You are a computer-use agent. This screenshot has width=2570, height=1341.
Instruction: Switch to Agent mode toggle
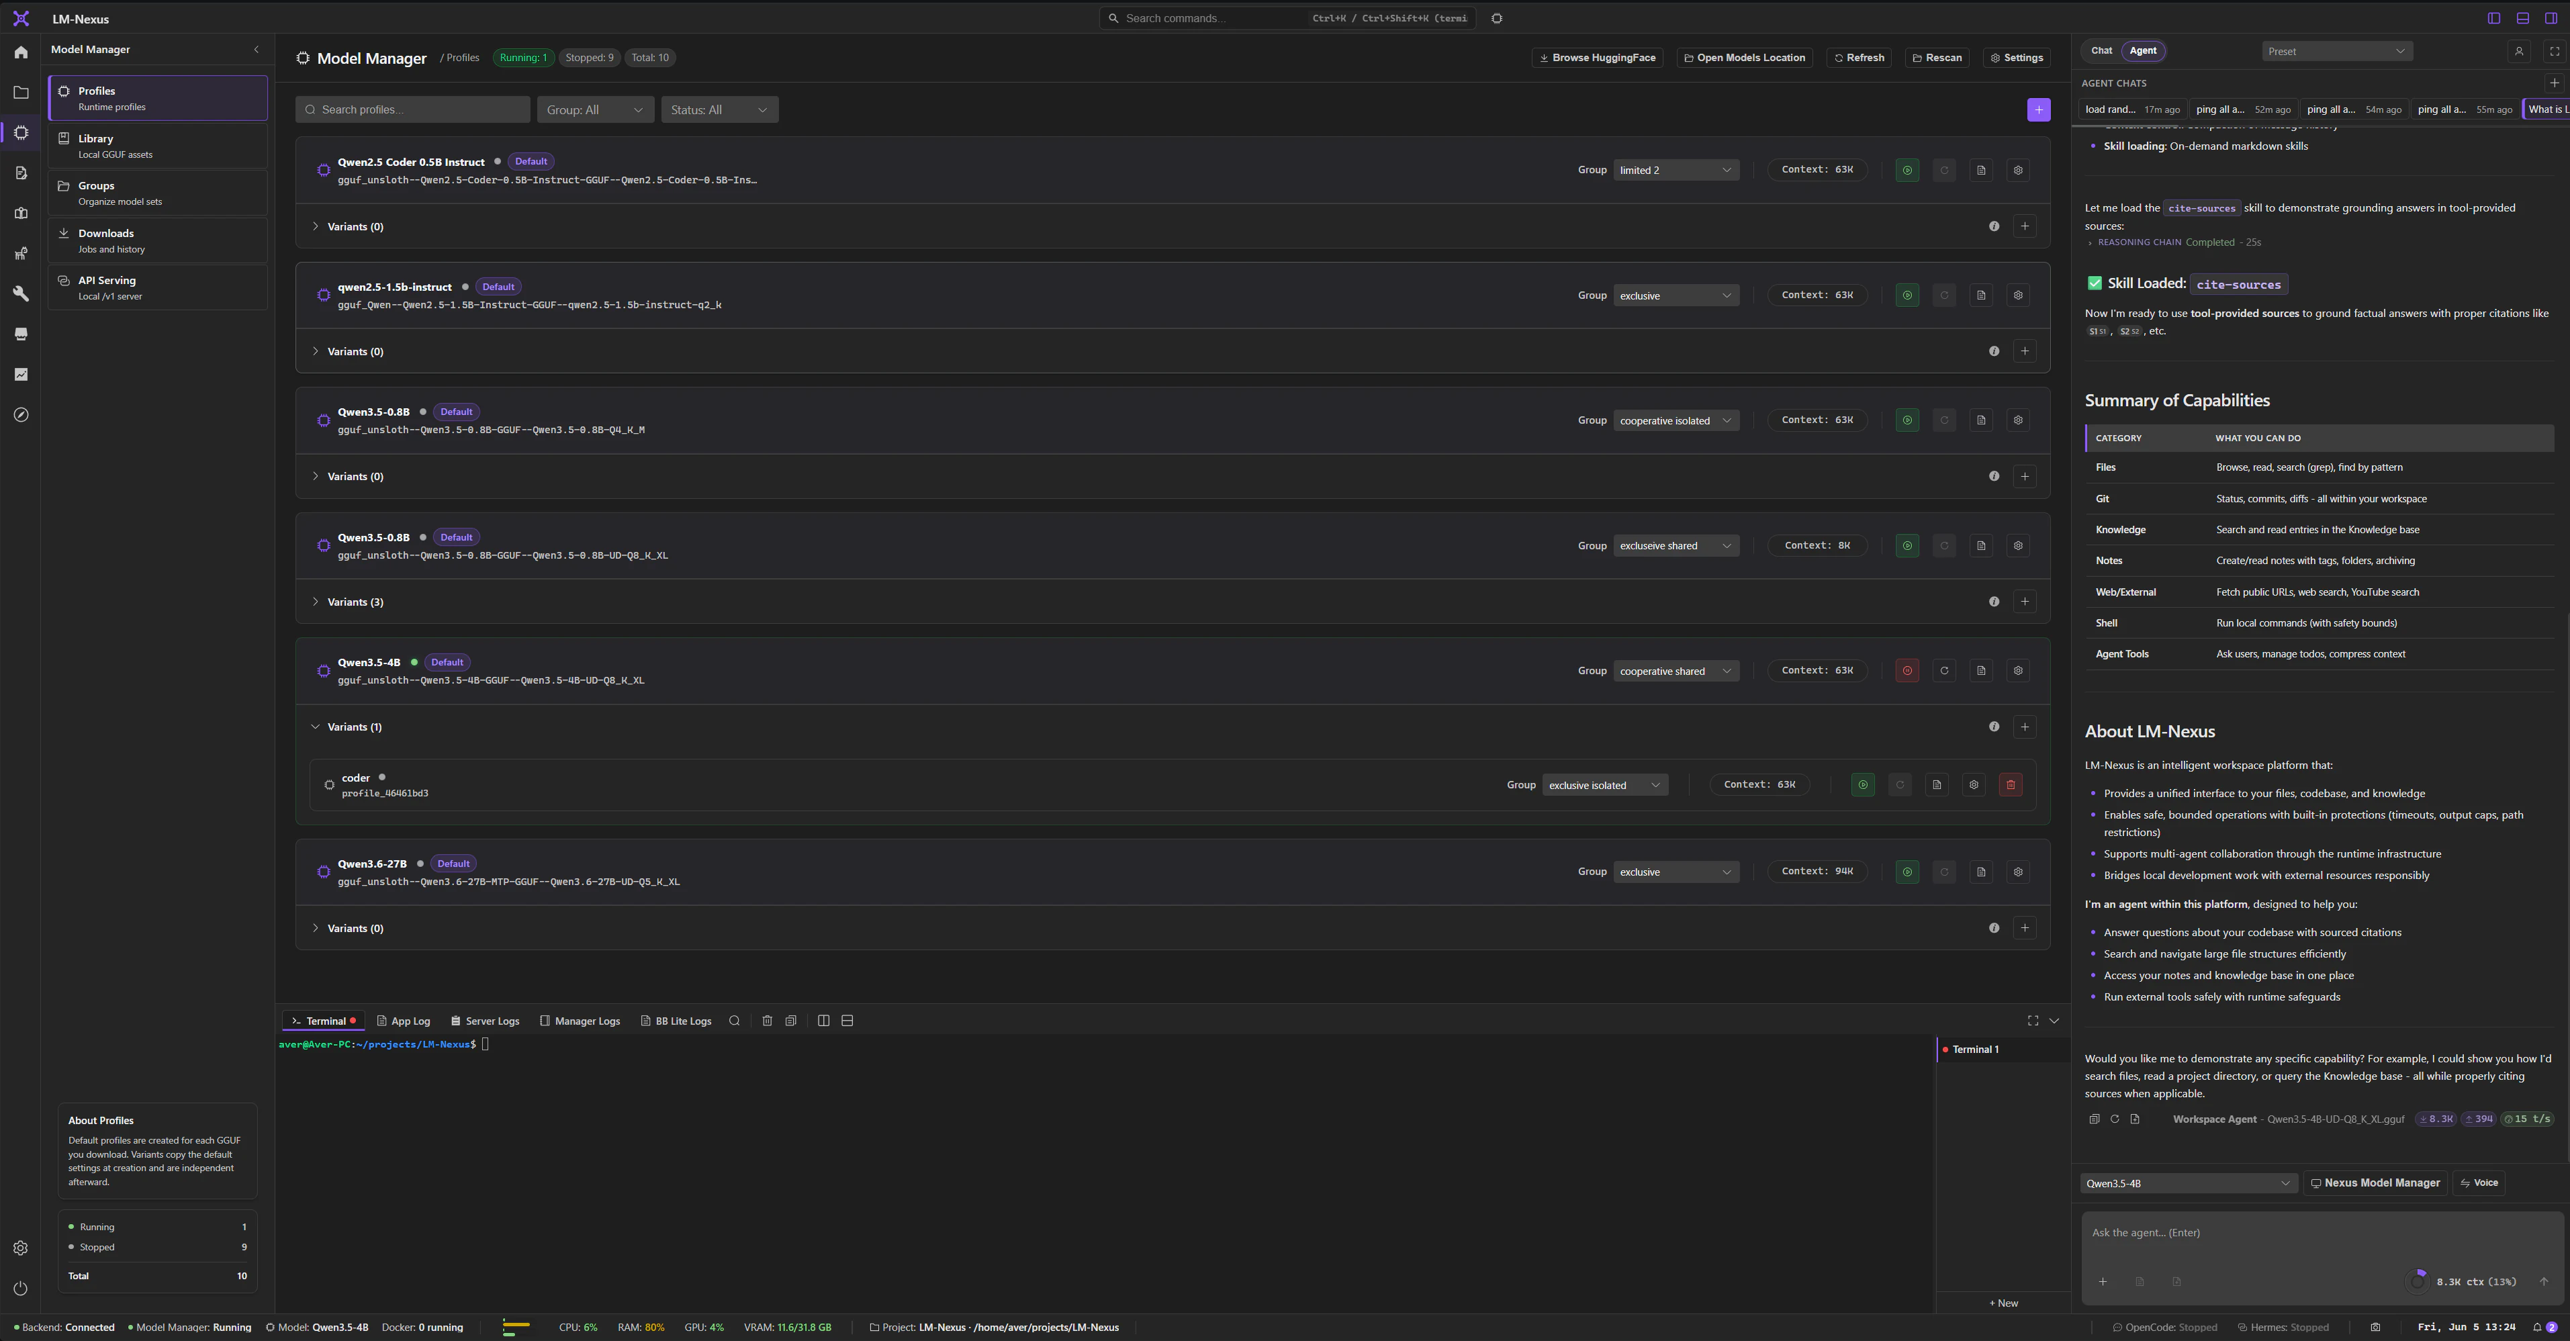tap(2142, 51)
